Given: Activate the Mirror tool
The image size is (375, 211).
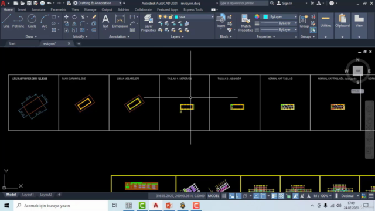Looking at the screenshot, I should [74, 23].
